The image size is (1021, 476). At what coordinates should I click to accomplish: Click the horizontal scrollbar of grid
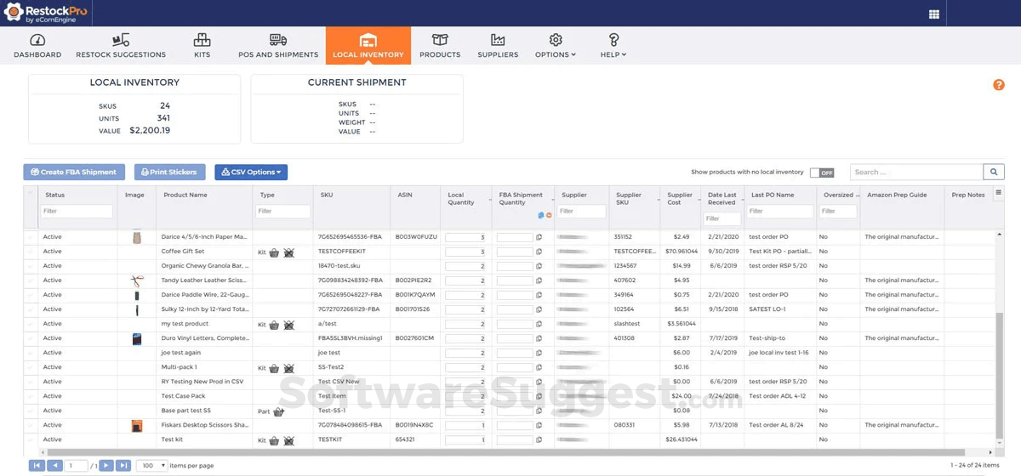508,452
